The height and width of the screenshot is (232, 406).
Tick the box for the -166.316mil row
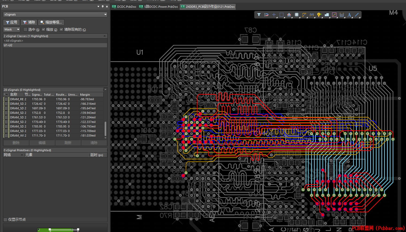(x=6, y=104)
